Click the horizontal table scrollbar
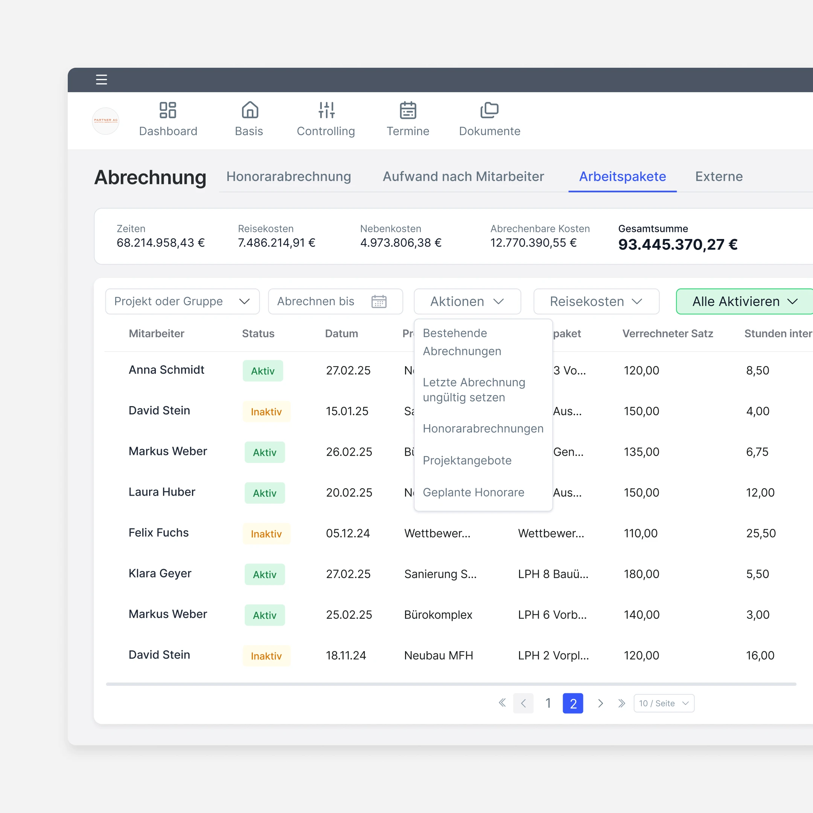This screenshot has height=813, width=813. point(451,684)
